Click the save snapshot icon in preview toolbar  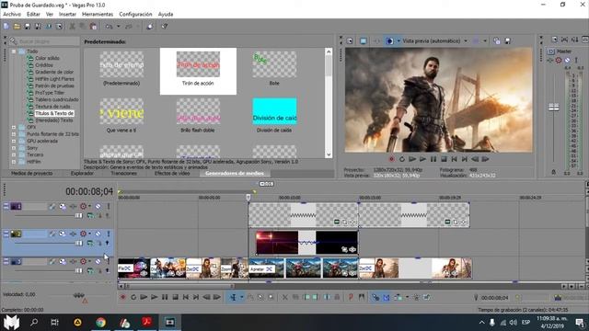507,40
